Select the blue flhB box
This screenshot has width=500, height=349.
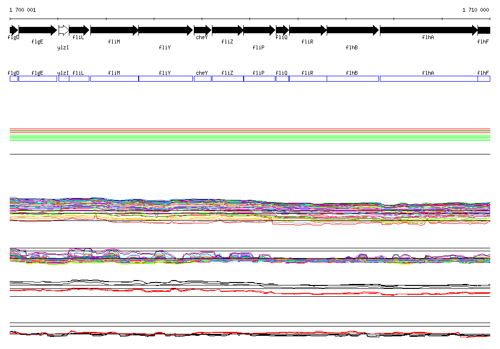click(353, 79)
